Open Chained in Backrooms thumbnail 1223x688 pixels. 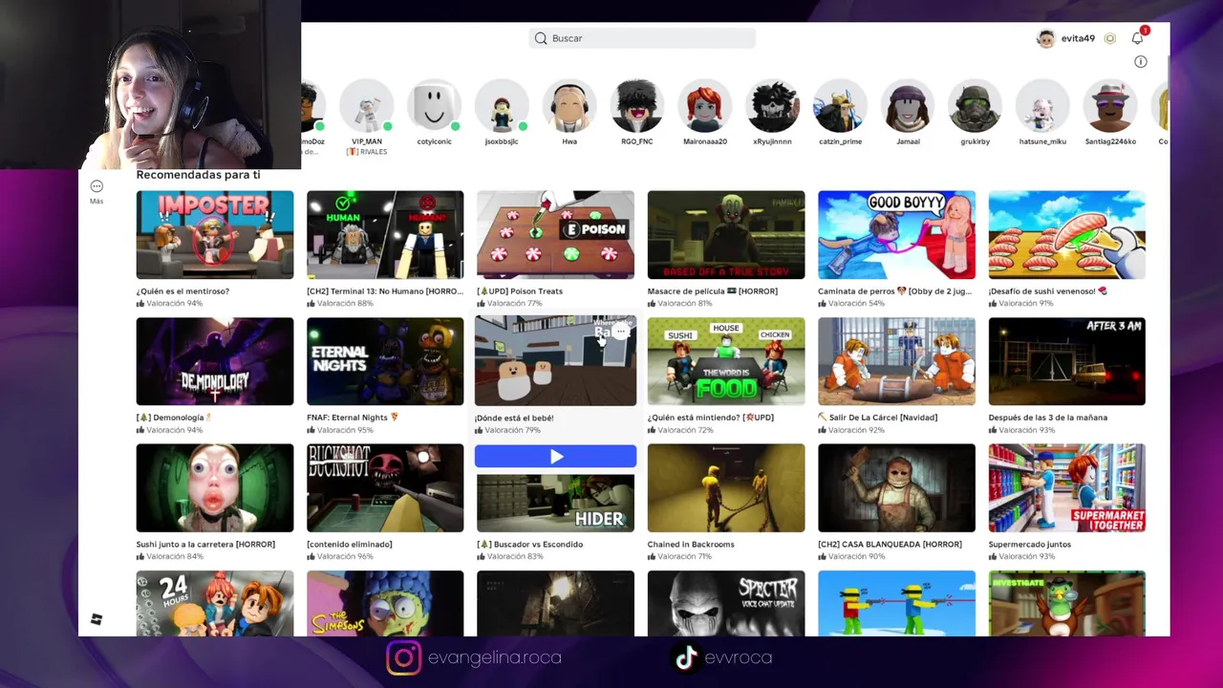[x=726, y=488]
